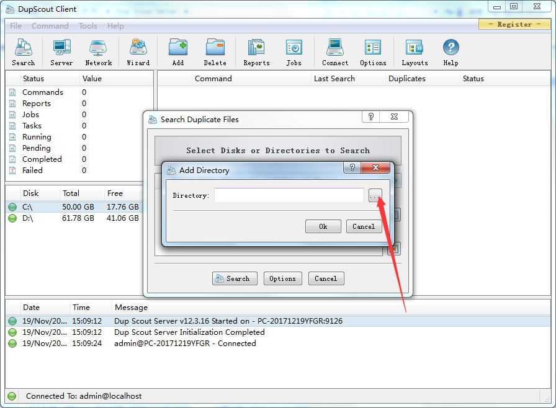The height and width of the screenshot is (408, 556).
Task: Select the Jobs status row
Action: [x=79, y=115]
